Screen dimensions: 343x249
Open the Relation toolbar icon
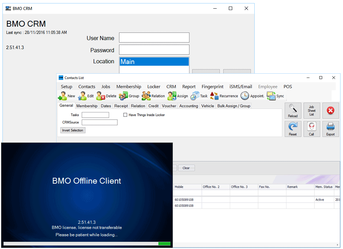[x=146, y=96]
